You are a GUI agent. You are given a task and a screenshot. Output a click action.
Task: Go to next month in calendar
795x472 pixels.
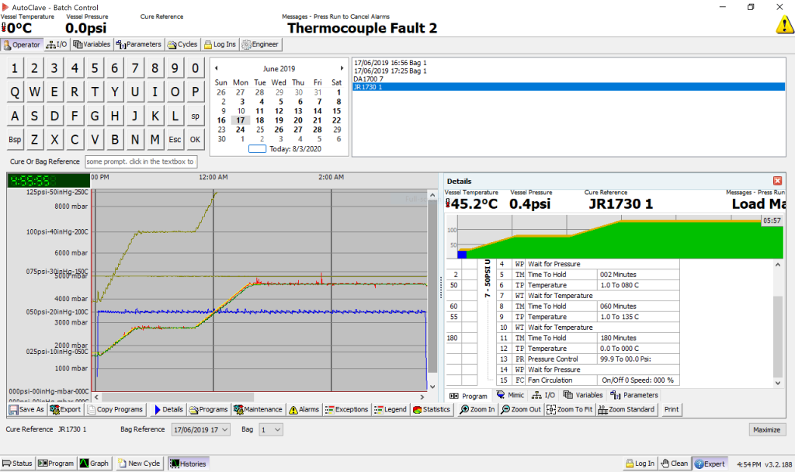342,68
